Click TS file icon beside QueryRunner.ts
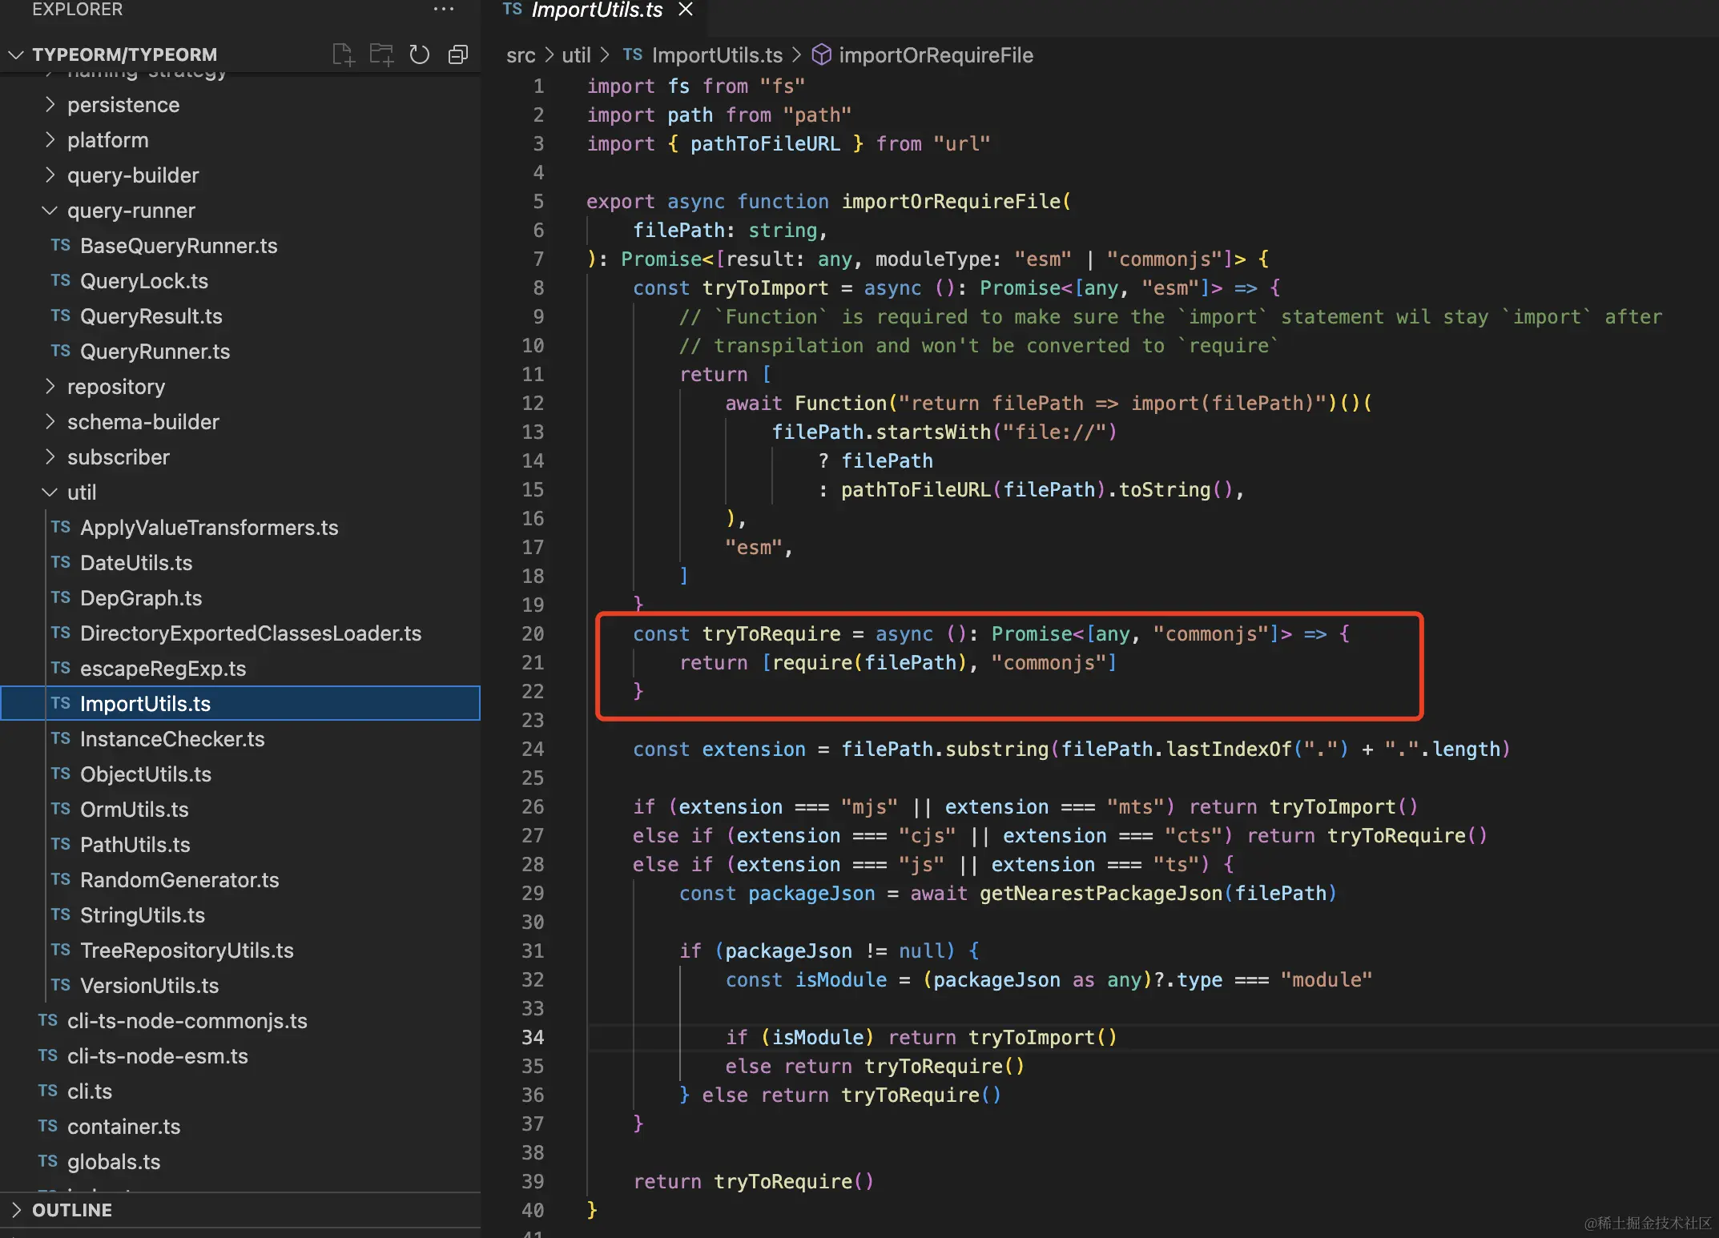The height and width of the screenshot is (1238, 1719). pyautogui.click(x=61, y=351)
